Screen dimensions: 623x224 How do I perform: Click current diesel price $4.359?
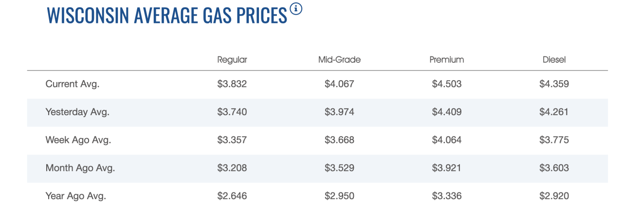pyautogui.click(x=554, y=84)
